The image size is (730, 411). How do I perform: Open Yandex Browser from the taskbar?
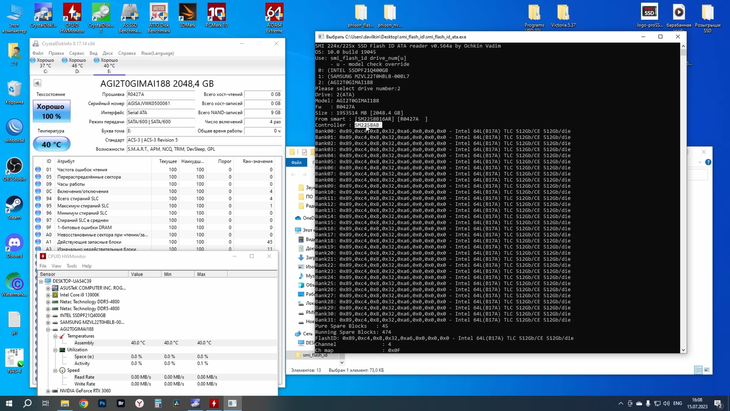point(139,403)
